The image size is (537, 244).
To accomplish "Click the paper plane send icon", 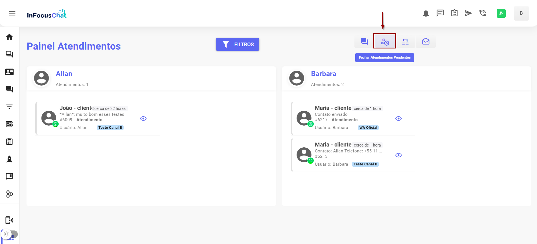I will point(468,13).
